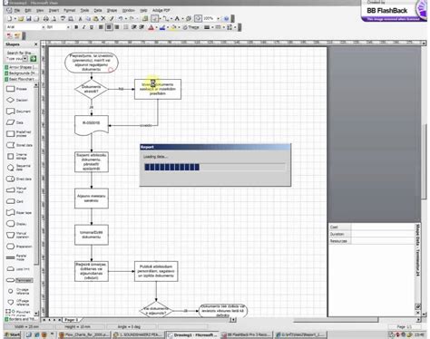Click the blue Help icon in toolbar
This screenshot has width=430, height=339.
click(226, 19)
